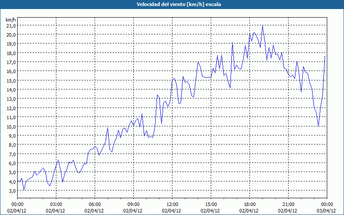Viewport: 344px width, 215px height.
Task: Select the "6,0" vertical axis value
Action: click(x=12, y=163)
